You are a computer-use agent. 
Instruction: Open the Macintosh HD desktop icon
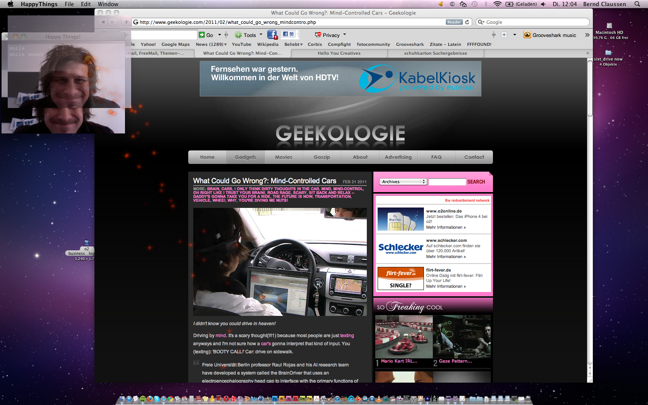point(609,27)
